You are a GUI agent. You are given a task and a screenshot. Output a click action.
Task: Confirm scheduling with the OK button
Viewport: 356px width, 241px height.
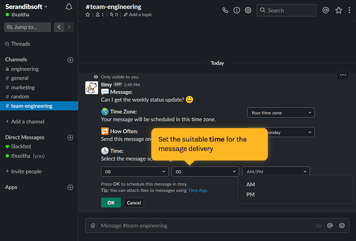(111, 203)
